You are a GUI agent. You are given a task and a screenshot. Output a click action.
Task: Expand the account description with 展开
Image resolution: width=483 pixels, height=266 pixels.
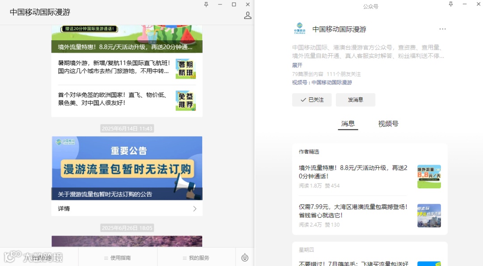pos(297,65)
